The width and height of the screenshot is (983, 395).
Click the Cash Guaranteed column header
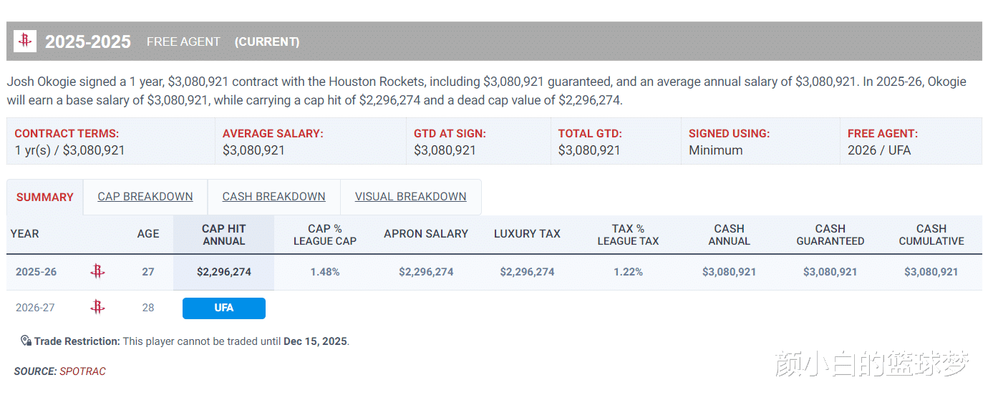(830, 235)
